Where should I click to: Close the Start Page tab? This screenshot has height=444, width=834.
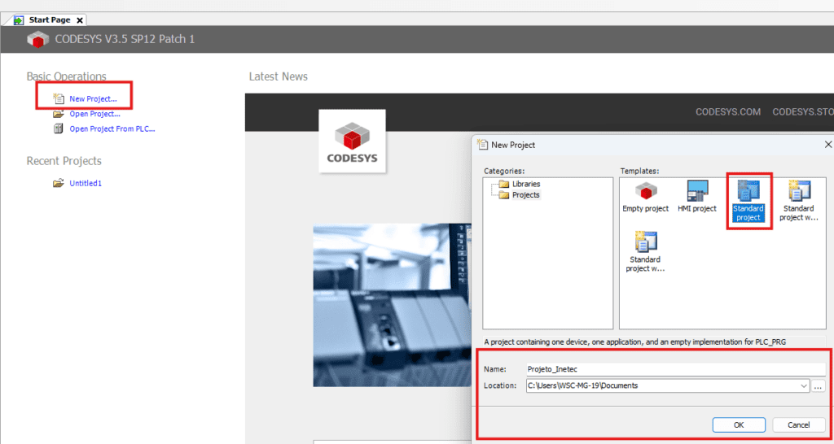(x=80, y=20)
